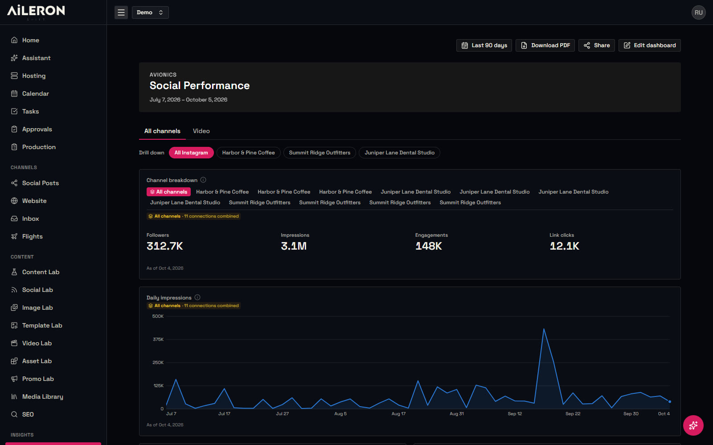Filter by Summit Ridge Outfitters drill-down chip
This screenshot has width=713, height=445.
point(320,153)
